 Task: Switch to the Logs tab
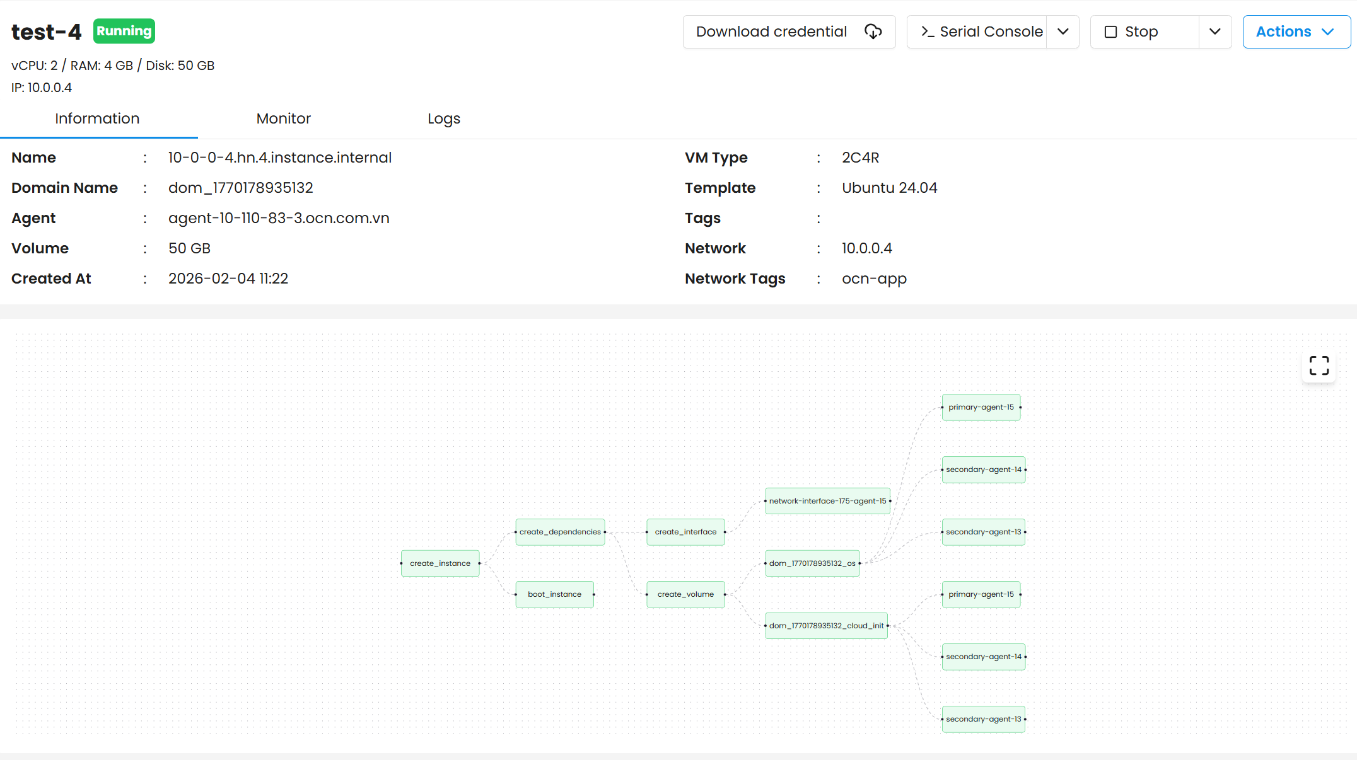(x=443, y=118)
